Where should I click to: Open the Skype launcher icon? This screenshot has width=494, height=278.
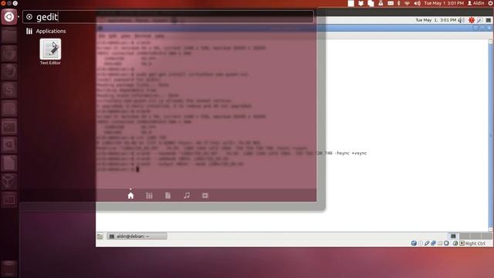[8, 90]
